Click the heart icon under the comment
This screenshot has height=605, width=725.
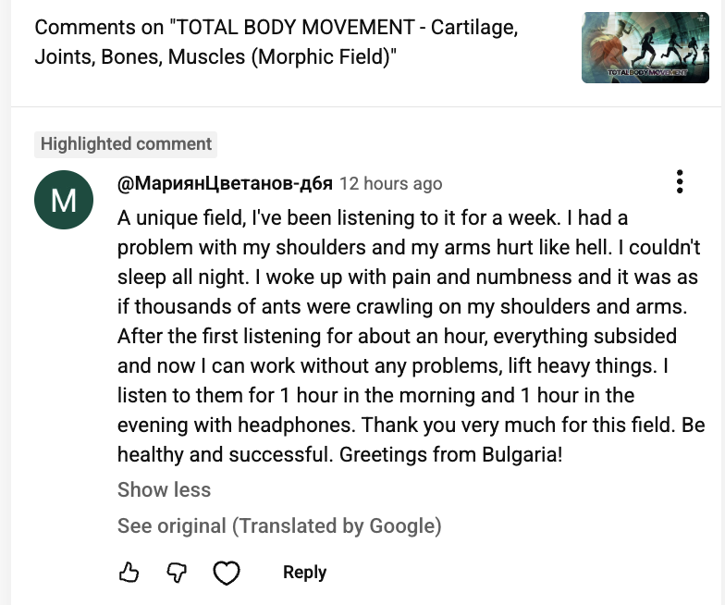(x=227, y=574)
